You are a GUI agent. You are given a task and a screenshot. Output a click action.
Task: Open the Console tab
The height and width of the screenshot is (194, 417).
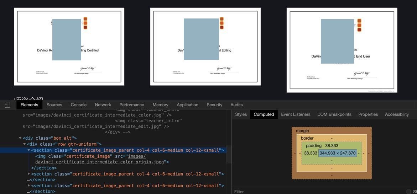pyautogui.click(x=78, y=105)
